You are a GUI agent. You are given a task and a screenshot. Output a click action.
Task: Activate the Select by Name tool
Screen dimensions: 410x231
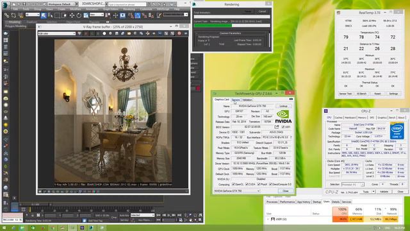50,15
